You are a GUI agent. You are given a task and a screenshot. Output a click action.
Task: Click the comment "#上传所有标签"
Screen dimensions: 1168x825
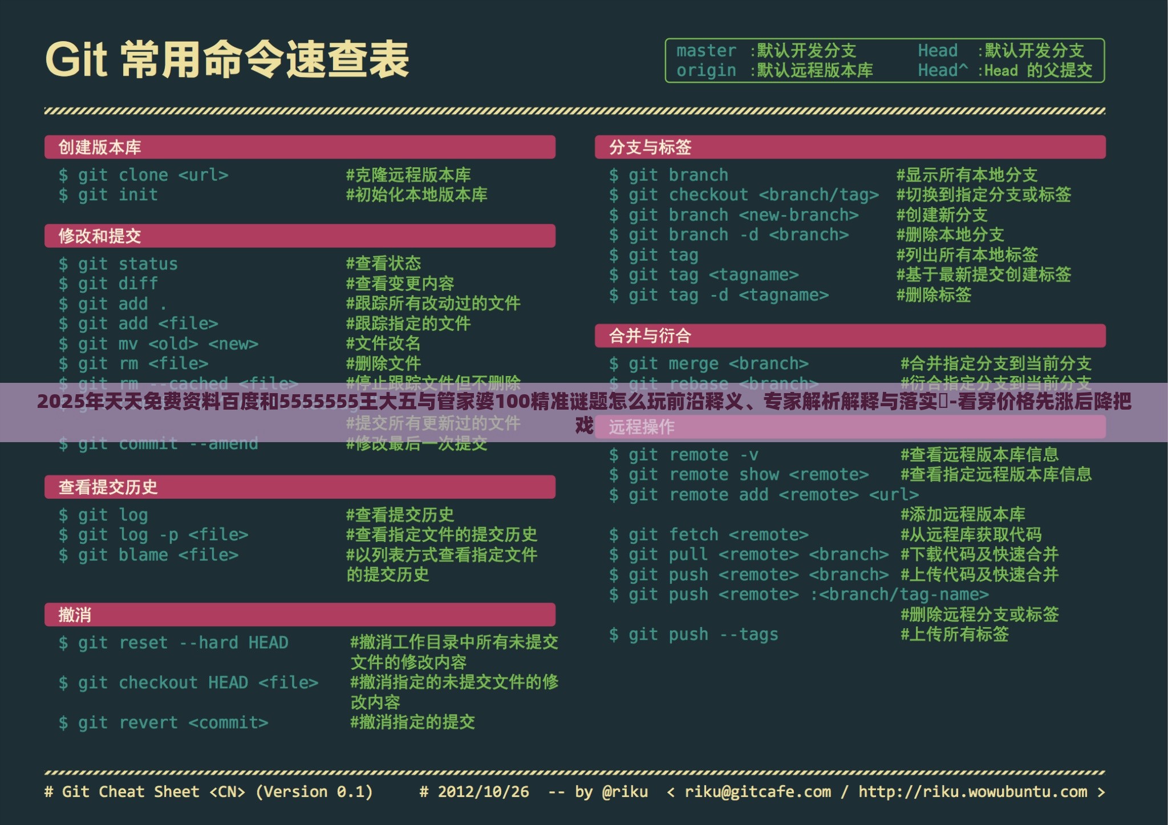955,634
